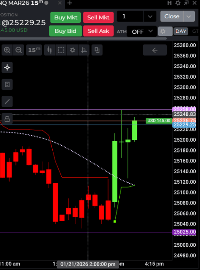Toggle DAY time-in-force option

click(x=181, y=32)
